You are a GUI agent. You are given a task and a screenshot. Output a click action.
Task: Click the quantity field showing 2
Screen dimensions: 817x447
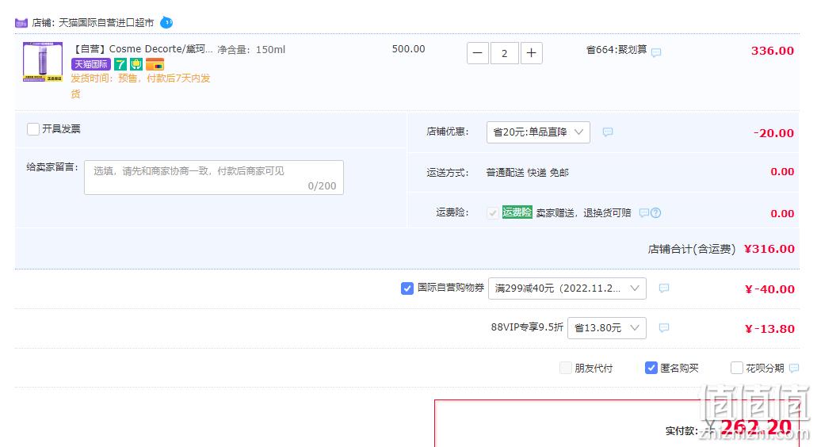(x=504, y=53)
